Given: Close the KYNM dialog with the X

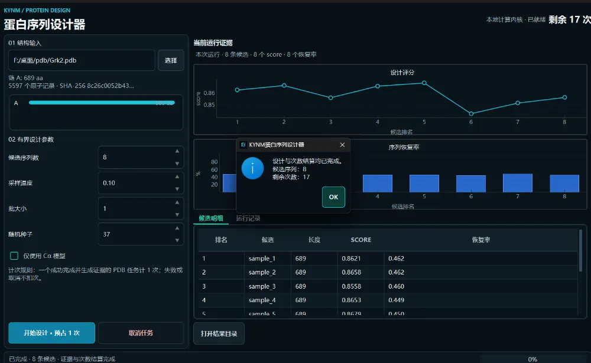Looking at the screenshot, I should [342, 145].
